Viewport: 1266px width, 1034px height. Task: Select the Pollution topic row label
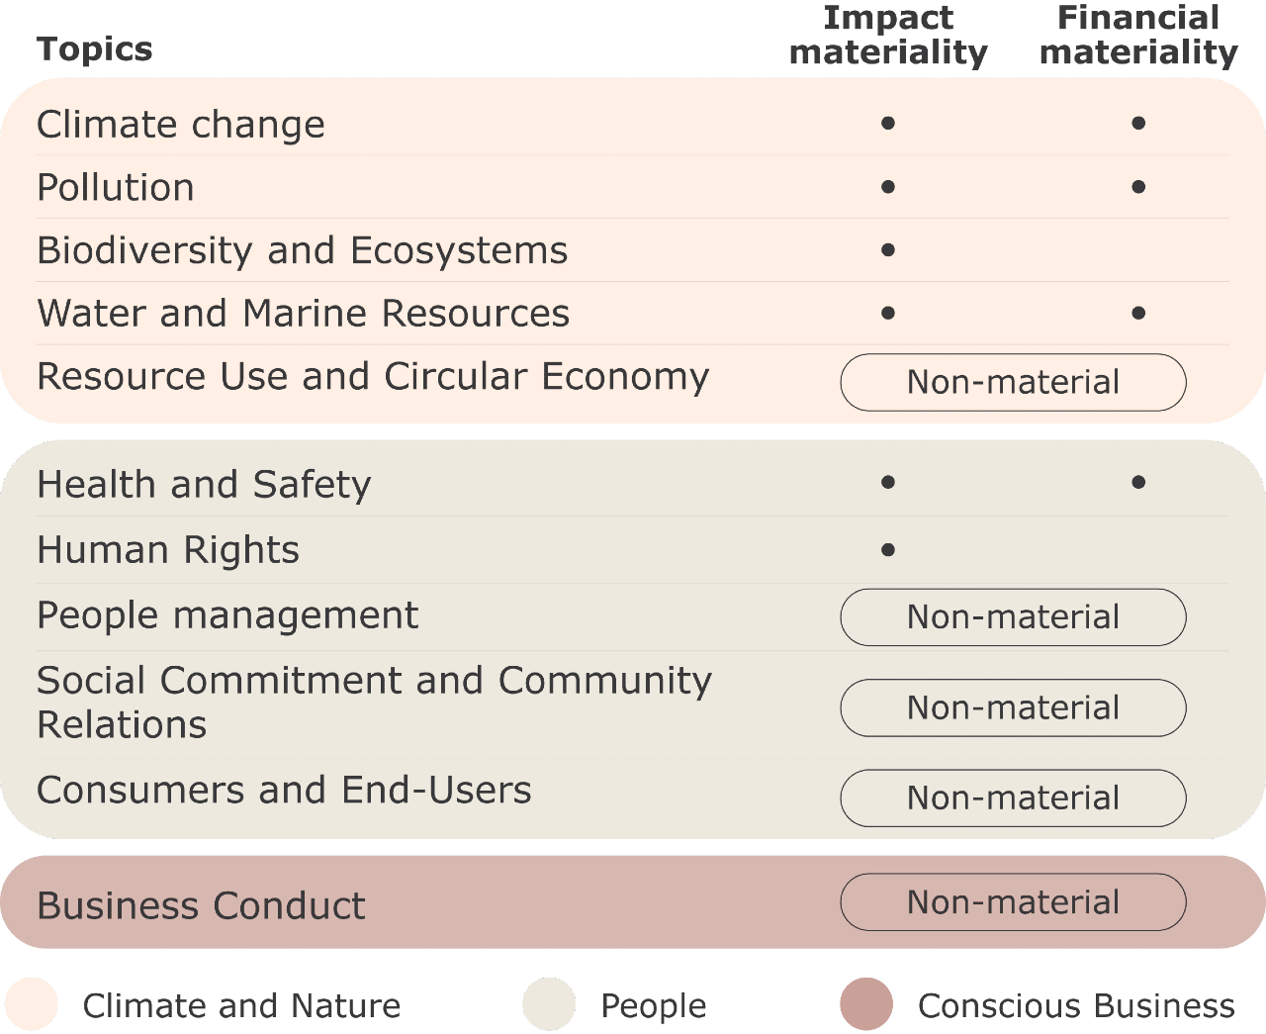point(116,188)
